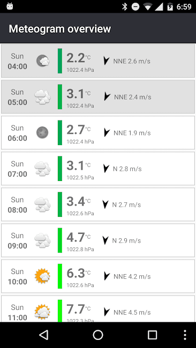Viewport: 196px width, 348px height.
Task: Tap the 1022.6 hPa reading at 08:00
Action: pyautogui.click(x=80, y=214)
